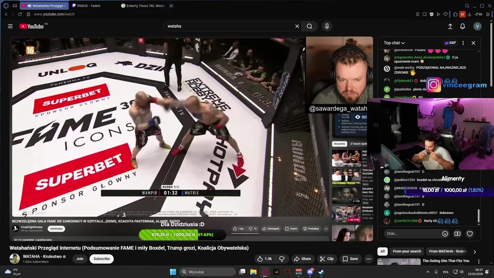Viewport: 494px width, 278px height.
Task: Click the Wyszukaj taskbar search
Action: point(208,272)
